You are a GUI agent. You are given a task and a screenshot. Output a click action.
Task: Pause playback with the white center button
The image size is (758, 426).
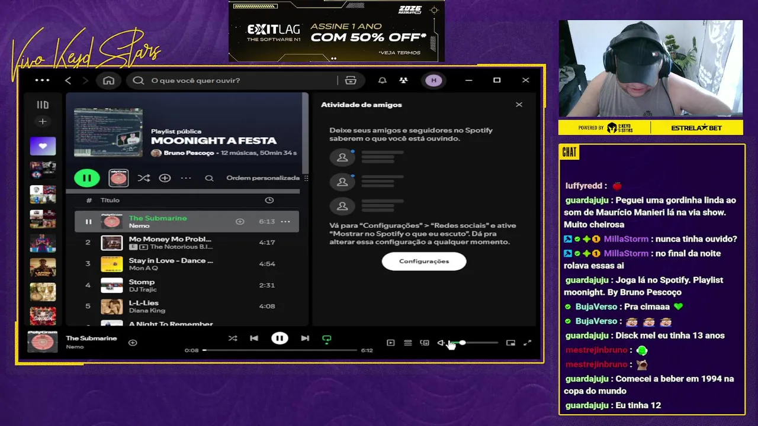(x=280, y=338)
